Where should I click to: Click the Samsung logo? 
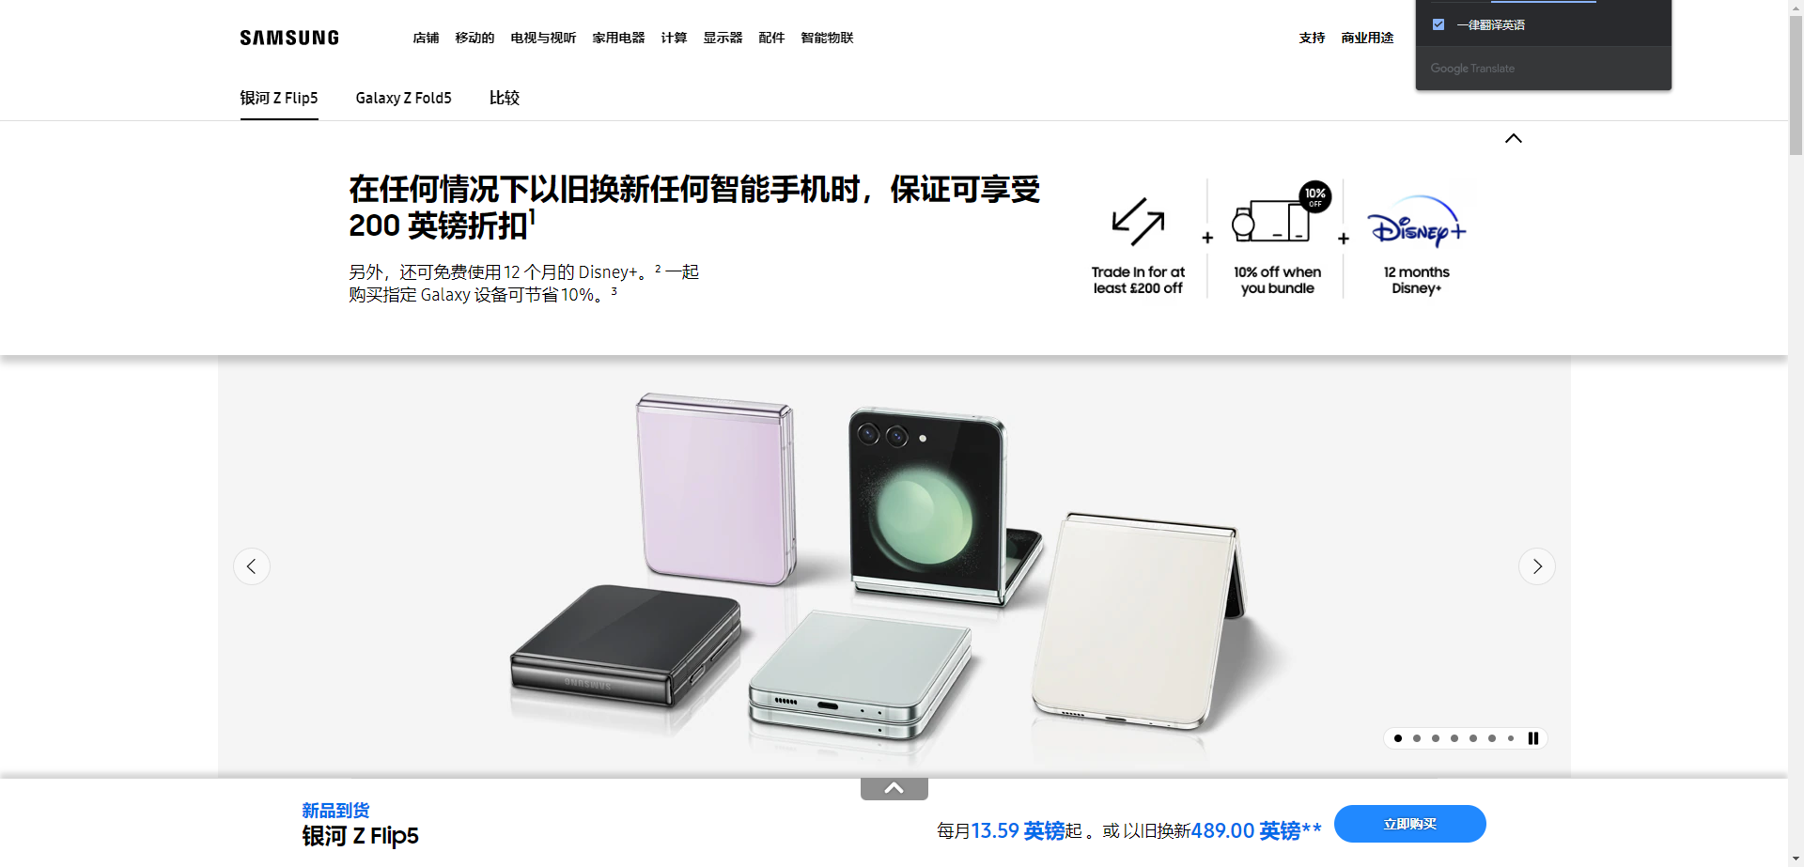coord(289,38)
